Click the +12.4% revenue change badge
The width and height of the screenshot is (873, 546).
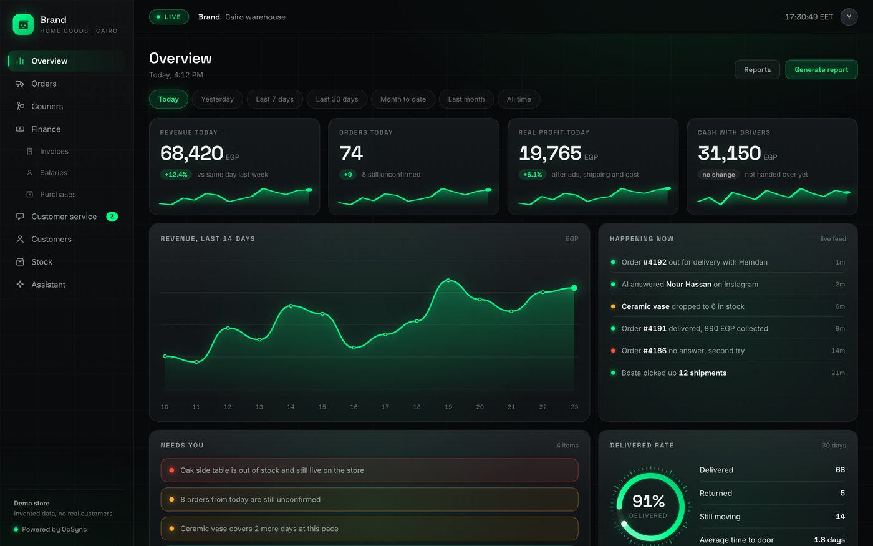(176, 175)
